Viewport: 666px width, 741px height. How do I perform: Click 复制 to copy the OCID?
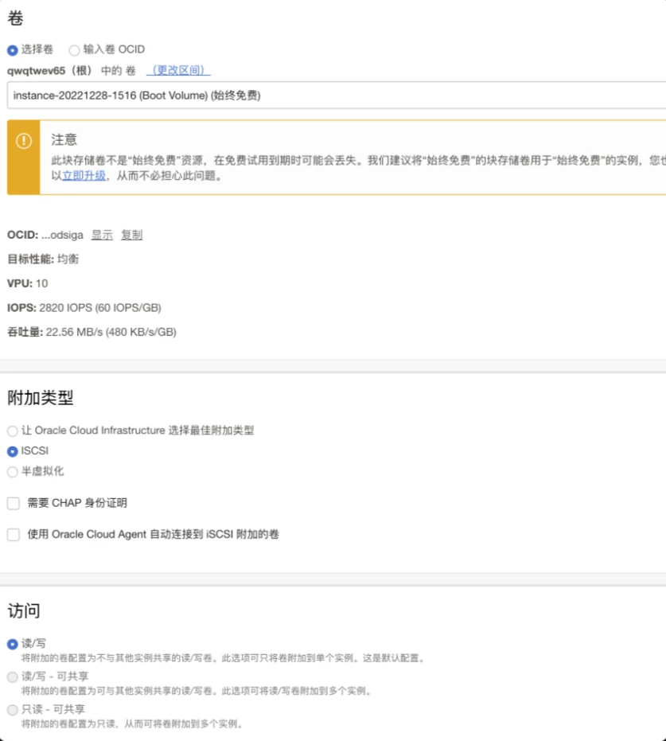pos(131,235)
